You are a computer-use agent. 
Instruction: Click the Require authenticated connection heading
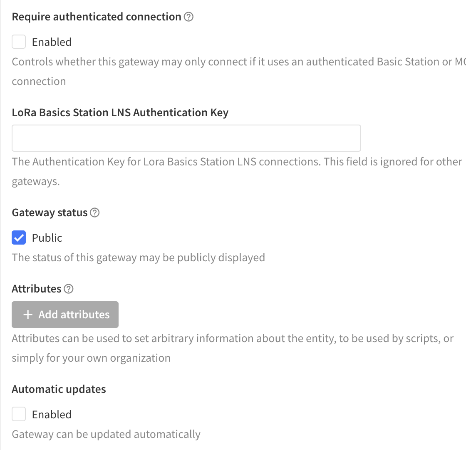(x=97, y=17)
